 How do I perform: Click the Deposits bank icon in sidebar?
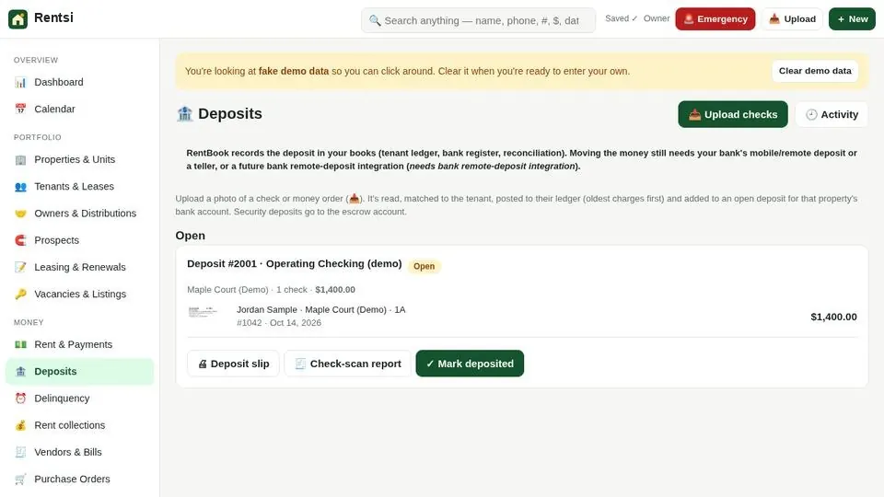click(x=20, y=371)
